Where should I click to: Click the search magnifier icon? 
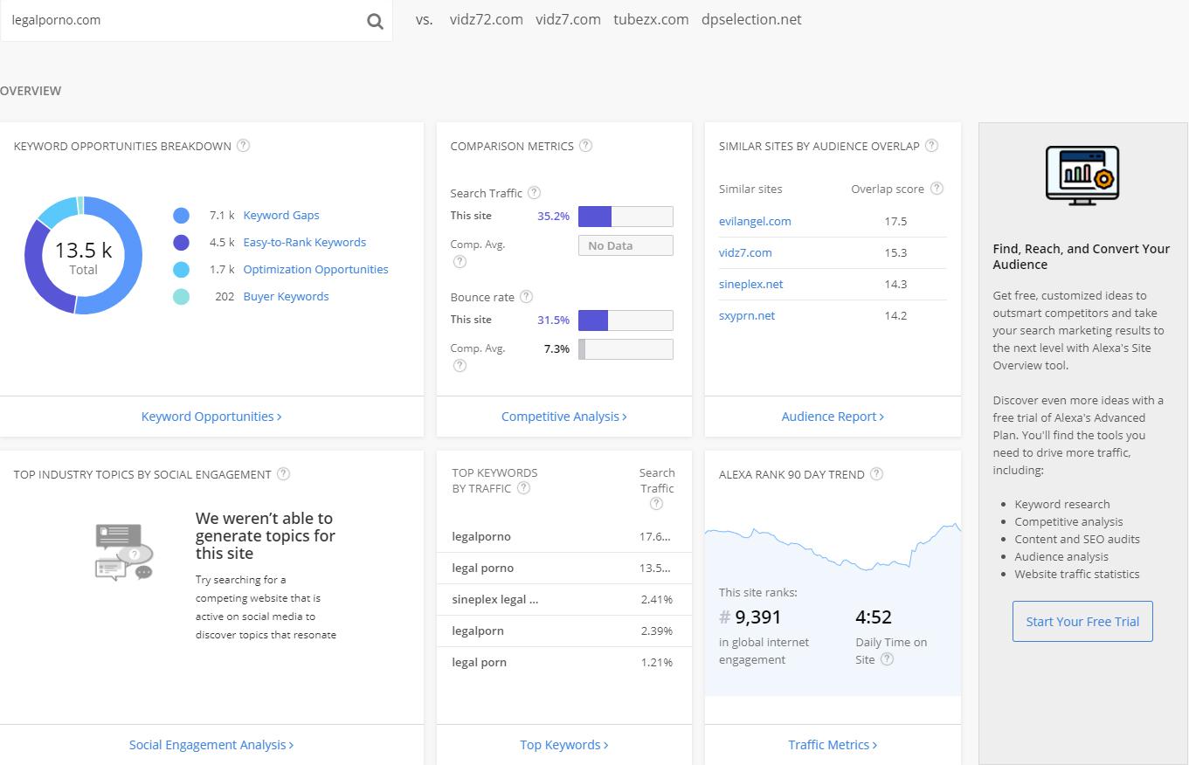tap(375, 21)
